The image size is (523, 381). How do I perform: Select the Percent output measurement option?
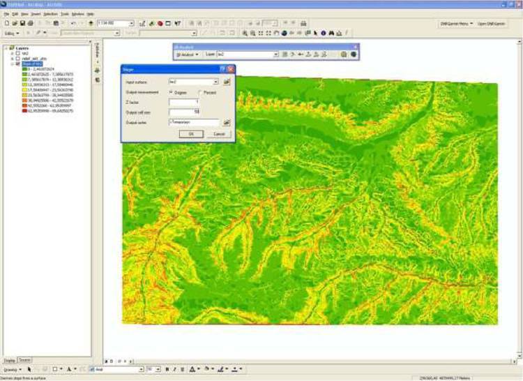point(200,92)
